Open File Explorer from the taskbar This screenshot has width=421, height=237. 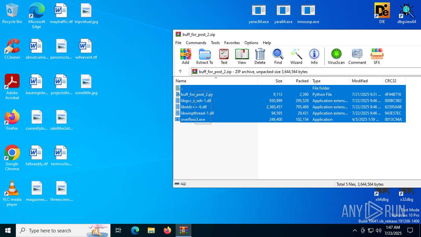(x=151, y=230)
